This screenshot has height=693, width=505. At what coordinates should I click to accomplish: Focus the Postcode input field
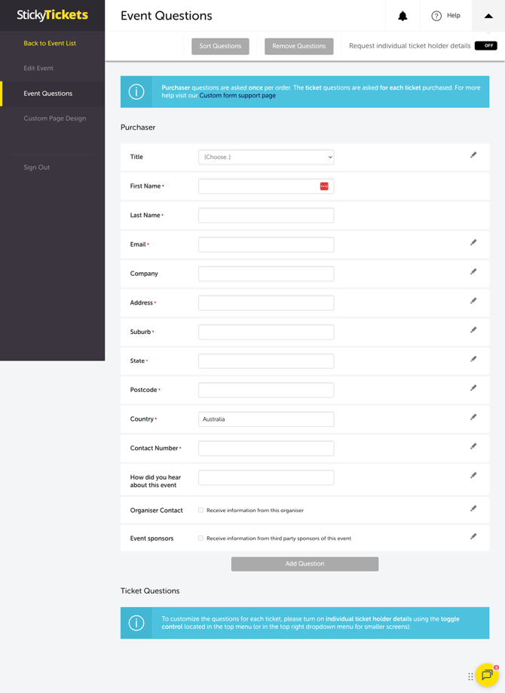(x=266, y=391)
